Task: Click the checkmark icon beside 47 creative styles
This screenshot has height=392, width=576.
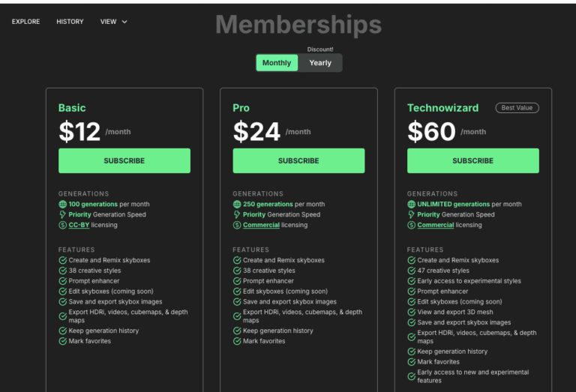Action: pos(412,271)
